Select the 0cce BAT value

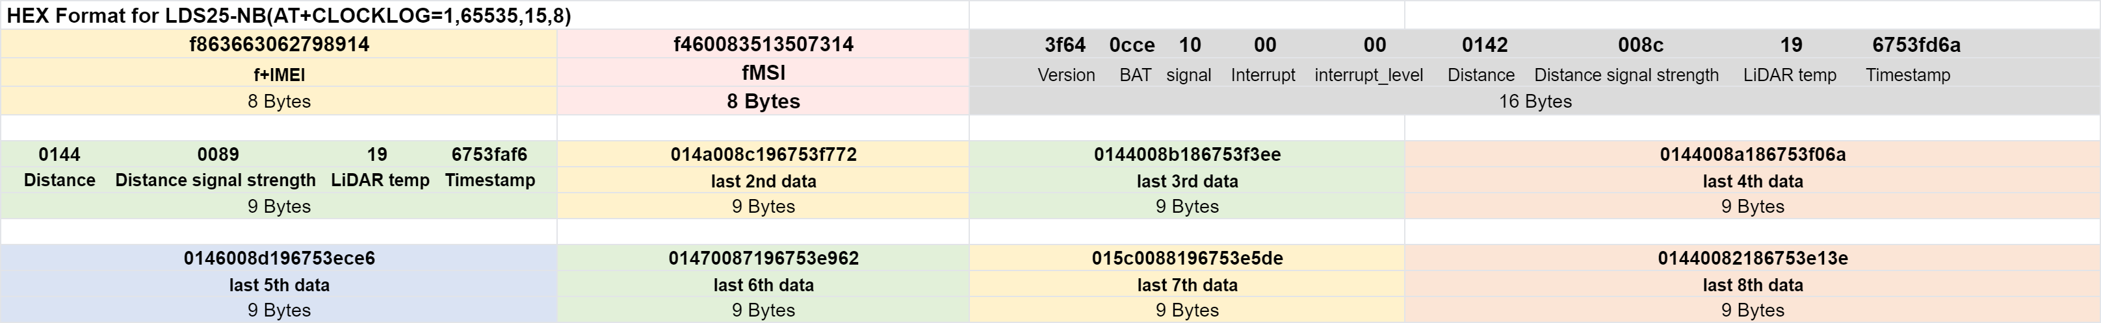click(1131, 45)
